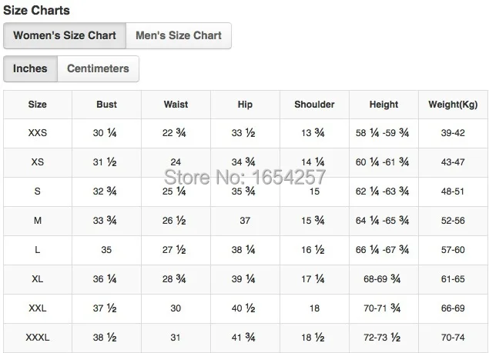
Task: Click the Size column header
Action: [38, 105]
